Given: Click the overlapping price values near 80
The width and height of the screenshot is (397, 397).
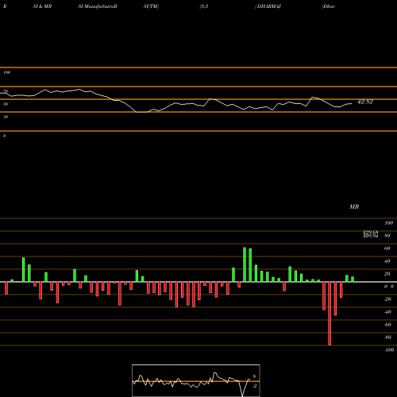Looking at the screenshot, I should coord(370,234).
